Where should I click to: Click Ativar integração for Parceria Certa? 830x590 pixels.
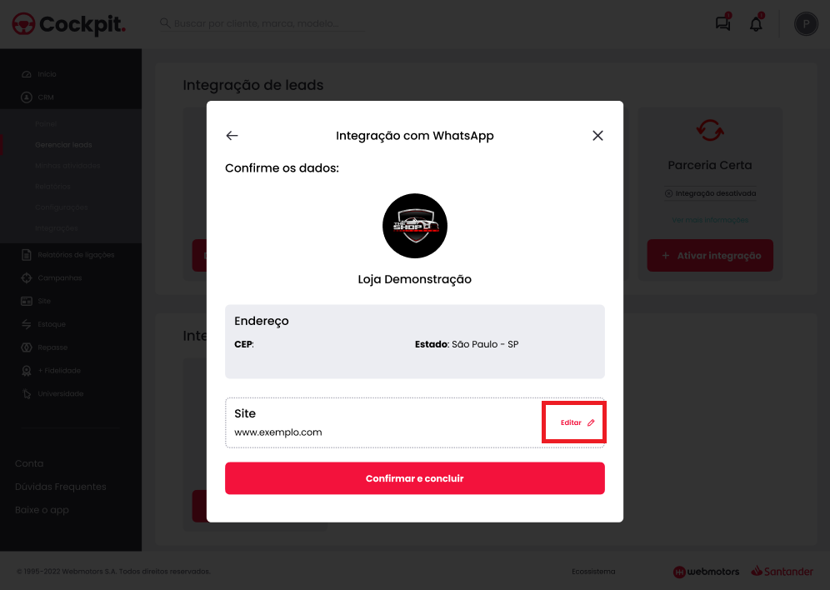(x=710, y=256)
